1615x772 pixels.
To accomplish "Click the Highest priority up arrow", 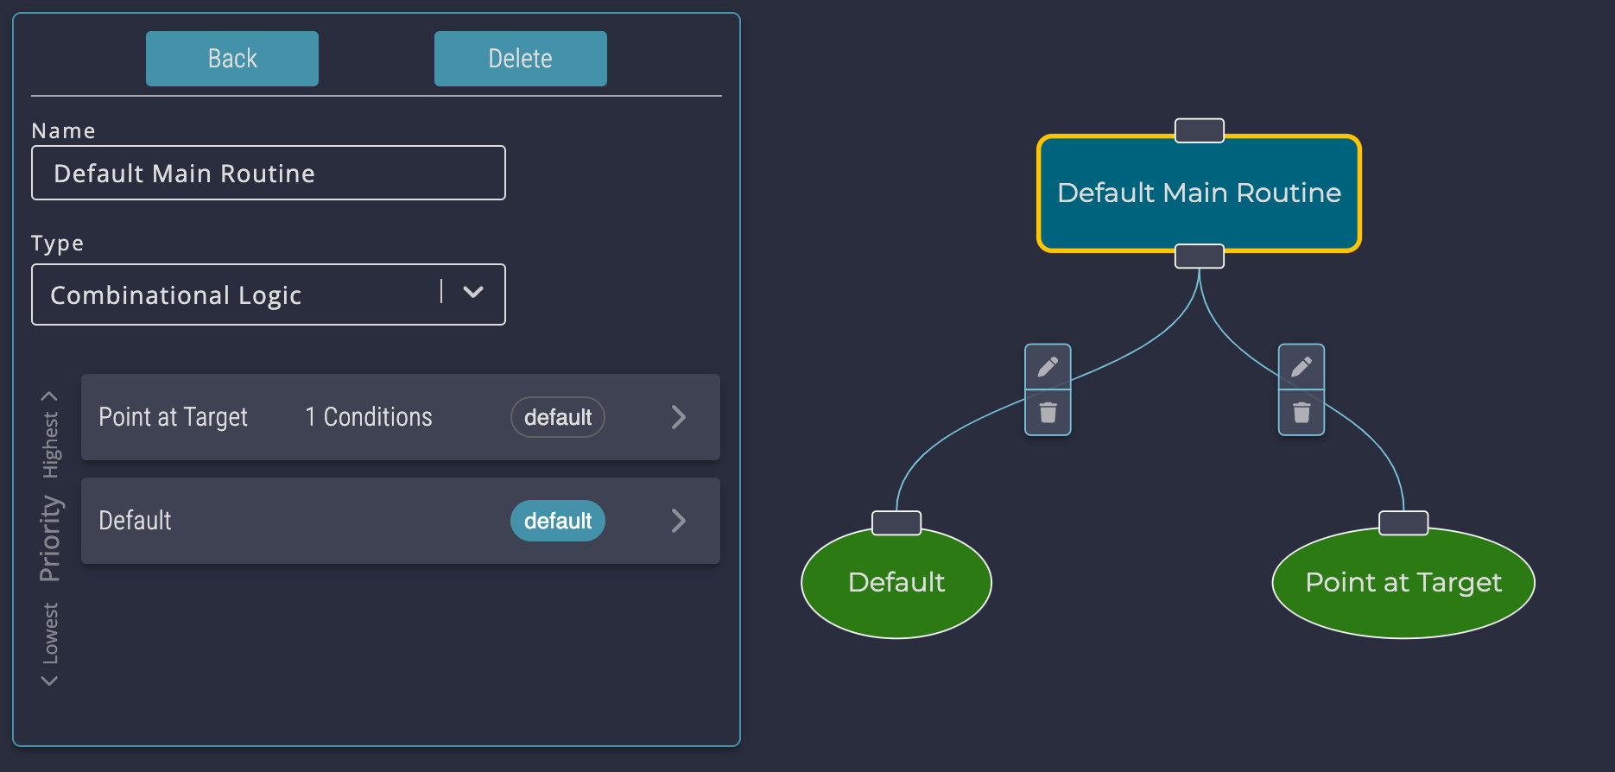I will pos(50,396).
